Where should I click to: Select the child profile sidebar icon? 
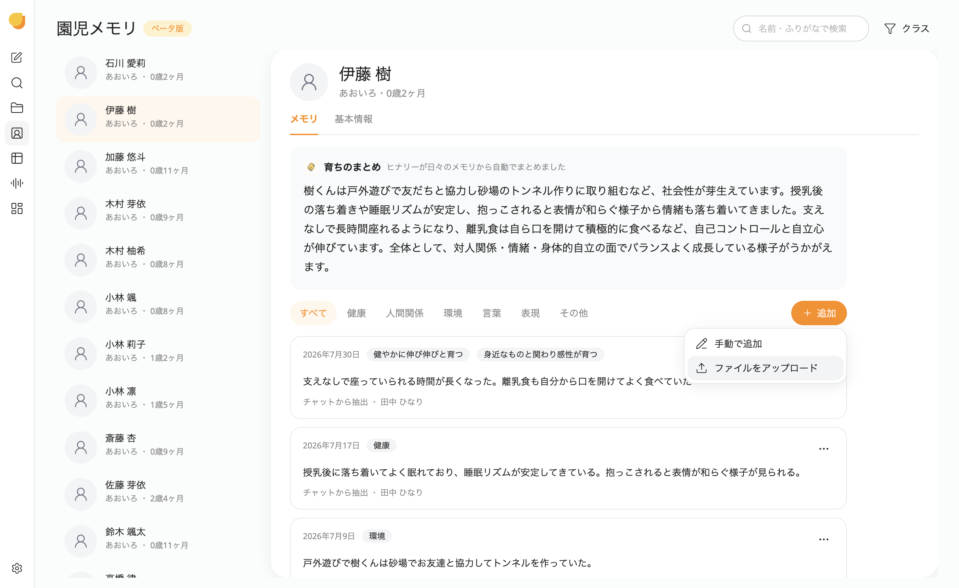17,133
